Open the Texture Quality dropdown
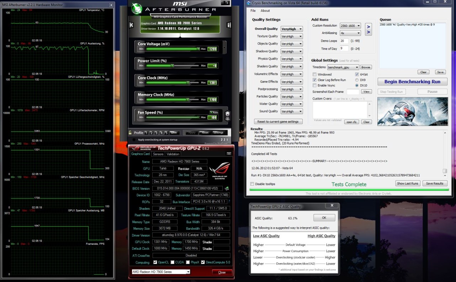Image resolution: width=456 pixels, height=282 pixels. 291,36
